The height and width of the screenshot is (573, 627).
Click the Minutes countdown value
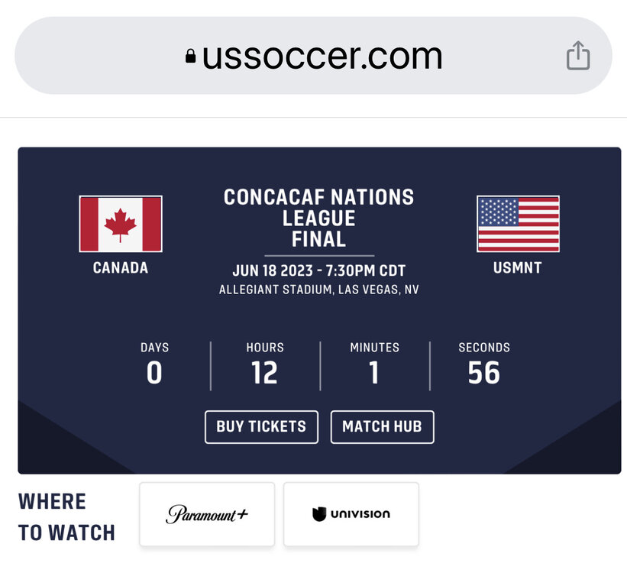[x=374, y=373]
